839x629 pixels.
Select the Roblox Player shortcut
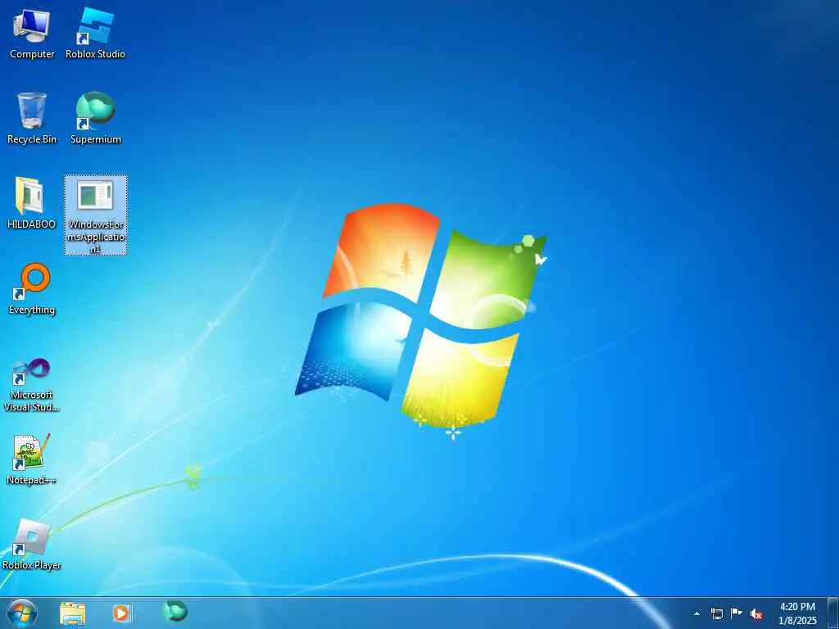[x=32, y=545]
